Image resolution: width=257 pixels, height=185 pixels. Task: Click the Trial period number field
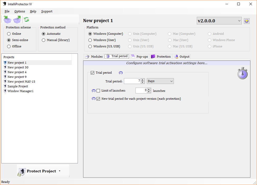click(132, 81)
